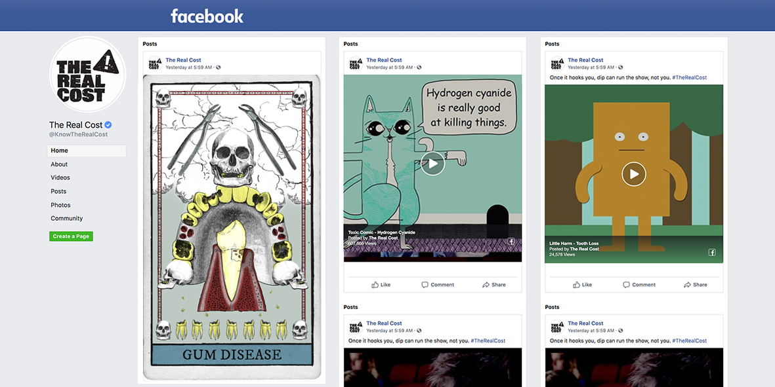Click public globe icon on Gum Disease post

(x=219, y=67)
